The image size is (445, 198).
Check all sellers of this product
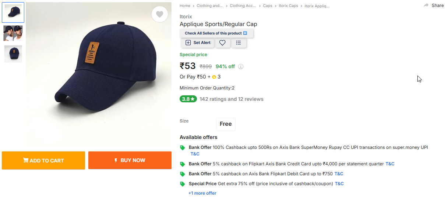(x=216, y=33)
